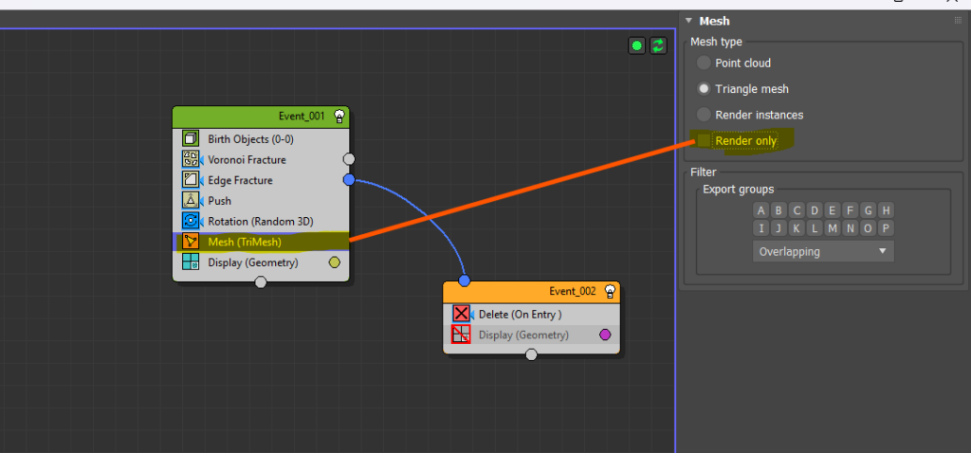The width and height of the screenshot is (971, 453).
Task: Click the magenta Display color dot in Event_002
Action: 605,335
